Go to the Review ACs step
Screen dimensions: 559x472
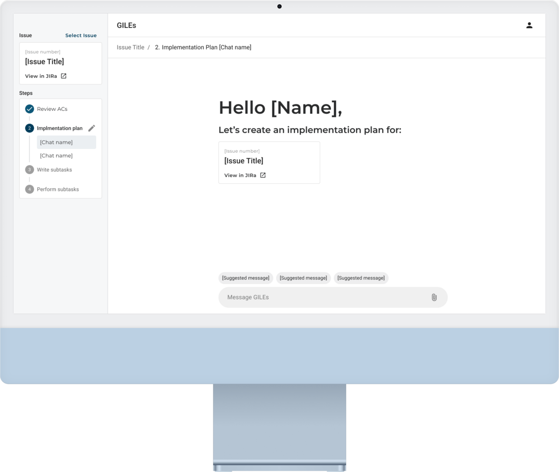(52, 109)
